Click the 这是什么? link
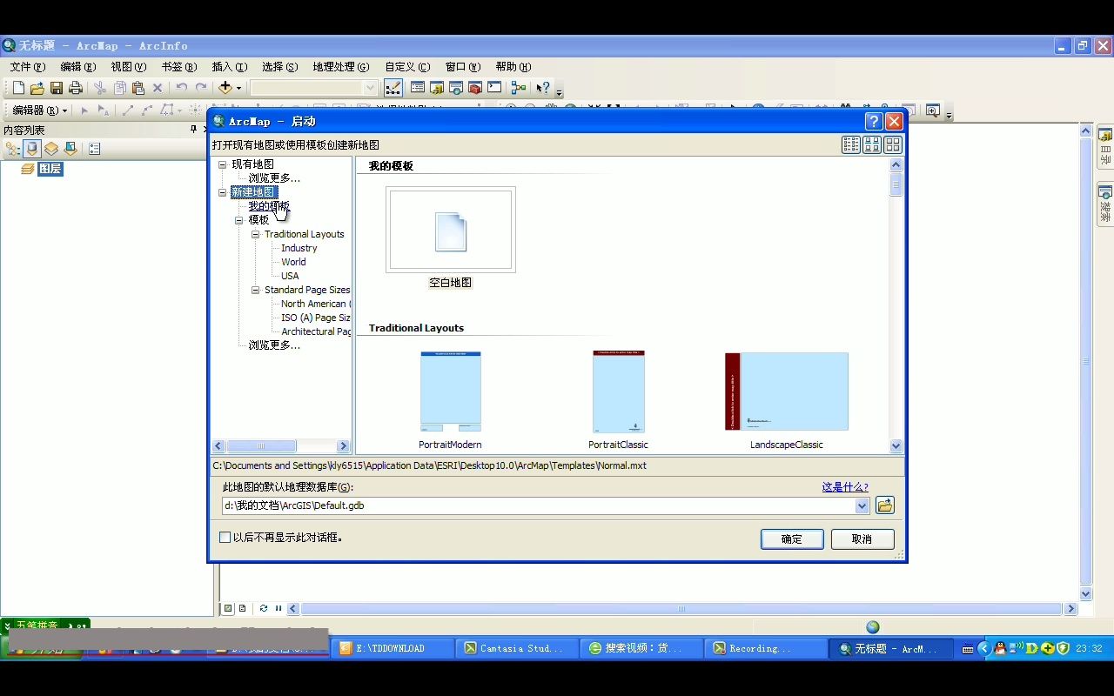 click(845, 487)
